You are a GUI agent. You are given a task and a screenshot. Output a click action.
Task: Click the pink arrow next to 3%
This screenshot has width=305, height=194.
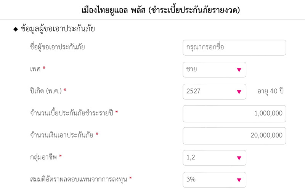(239, 180)
